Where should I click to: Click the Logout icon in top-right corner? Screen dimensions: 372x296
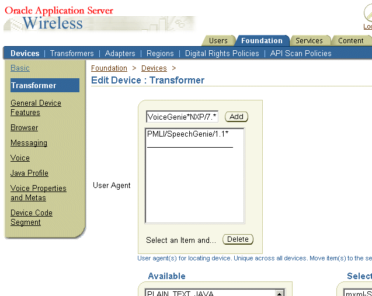(x=367, y=16)
